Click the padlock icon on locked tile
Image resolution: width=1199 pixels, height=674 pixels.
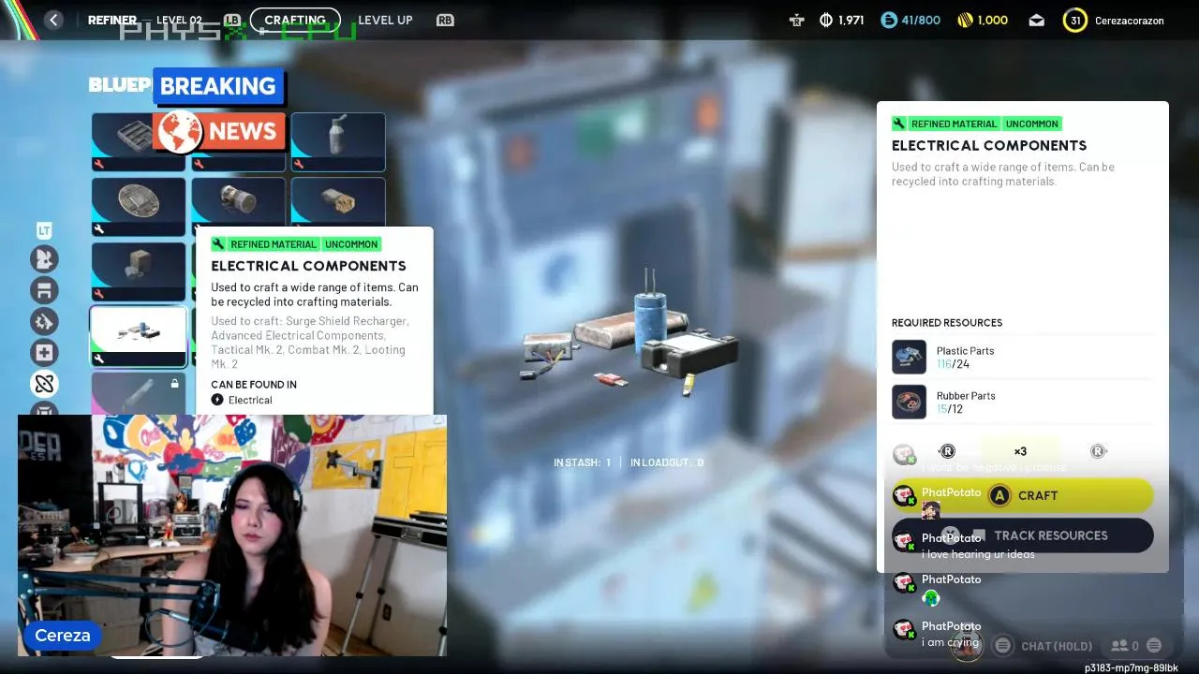pyautogui.click(x=174, y=384)
